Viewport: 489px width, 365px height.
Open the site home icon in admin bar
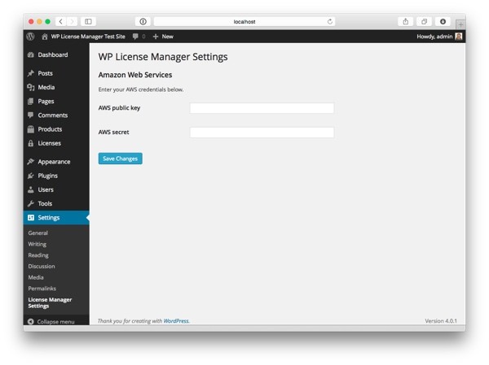pos(45,37)
